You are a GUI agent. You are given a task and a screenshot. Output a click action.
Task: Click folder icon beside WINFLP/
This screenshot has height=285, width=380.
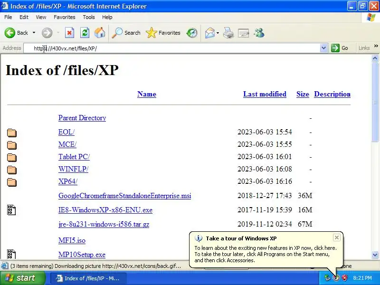[x=11, y=170]
